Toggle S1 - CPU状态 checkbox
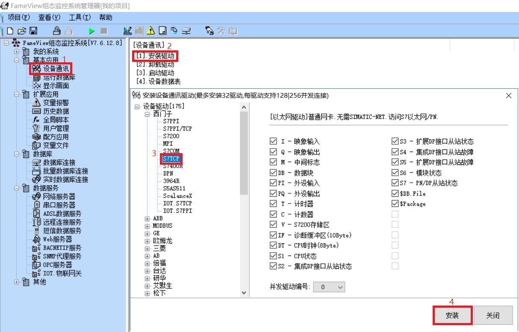The width and height of the screenshot is (519, 332). (x=273, y=256)
